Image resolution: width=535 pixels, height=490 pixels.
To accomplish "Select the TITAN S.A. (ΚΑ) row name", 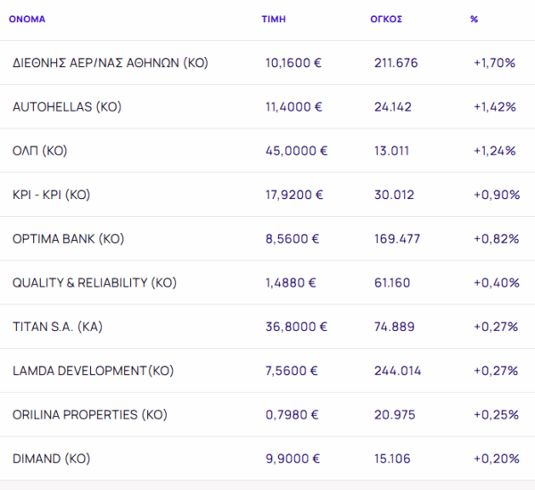I will (x=58, y=327).
